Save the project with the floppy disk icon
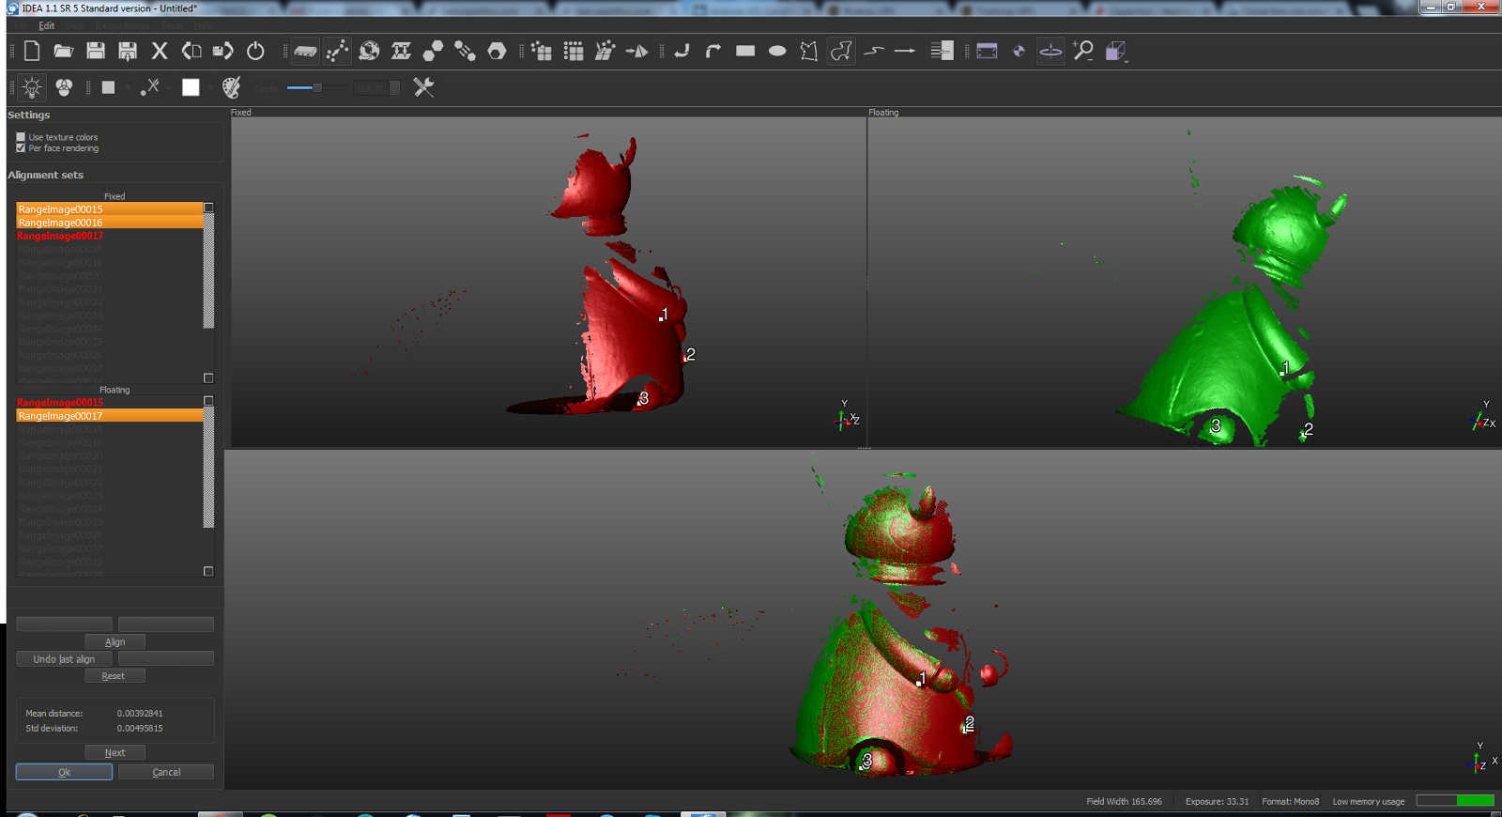1502x817 pixels. [96, 51]
